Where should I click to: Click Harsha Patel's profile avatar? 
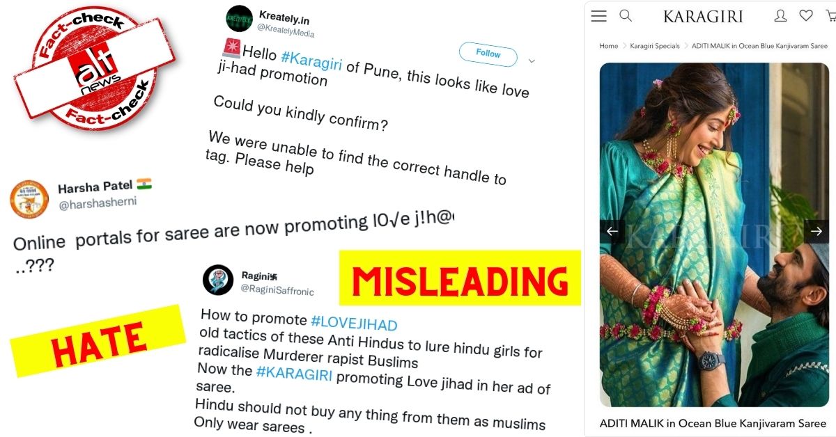[29, 198]
